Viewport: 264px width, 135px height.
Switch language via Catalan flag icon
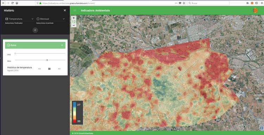tap(256, 11)
